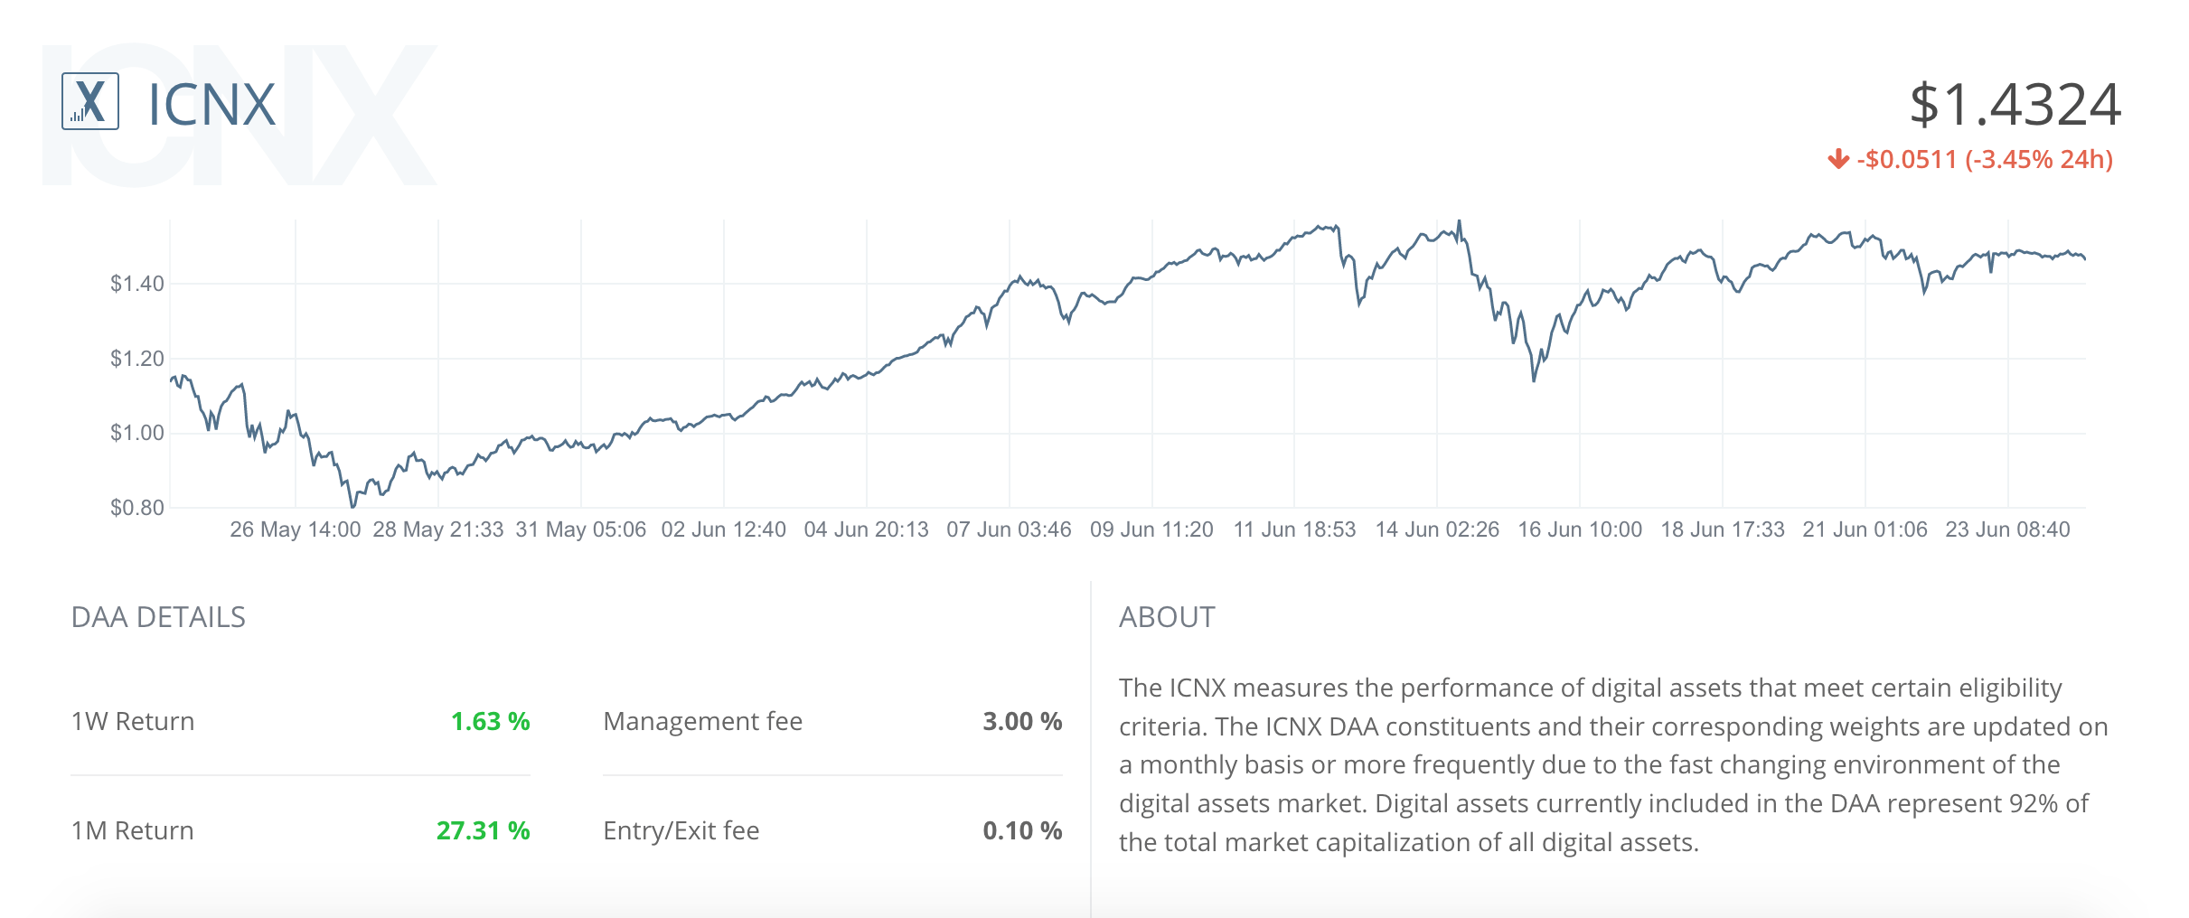Click the 14 Jun 02:26 date label

[1437, 529]
